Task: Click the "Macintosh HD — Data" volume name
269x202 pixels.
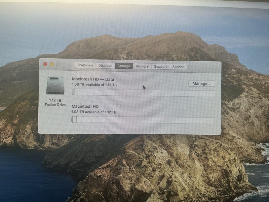Action: click(93, 79)
